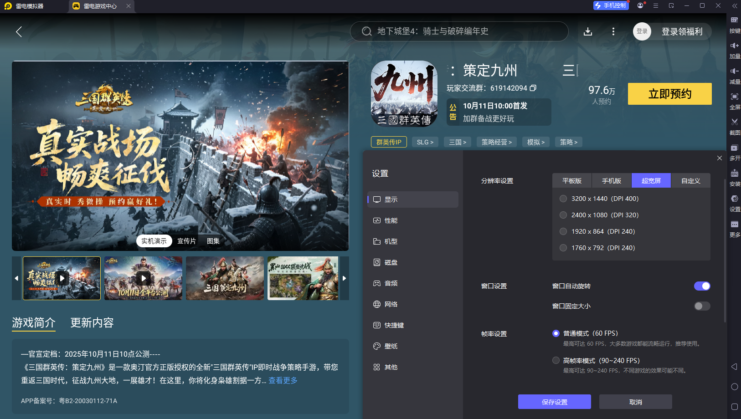
Task: Switch to the 手机版 resolution tab
Action: click(x=611, y=181)
